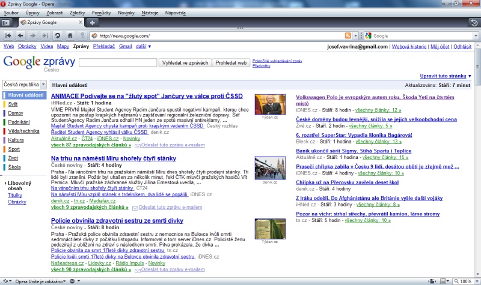Viewport: 481px width, 285px height.
Task: Click 'Vyhledat ve zprávách' button
Action: [185, 63]
